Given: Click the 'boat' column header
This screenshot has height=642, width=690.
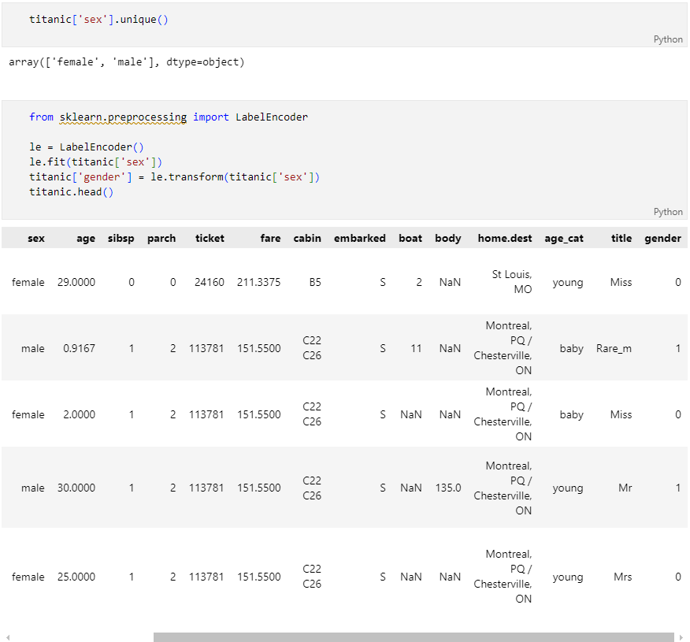Looking at the screenshot, I should coord(410,239).
